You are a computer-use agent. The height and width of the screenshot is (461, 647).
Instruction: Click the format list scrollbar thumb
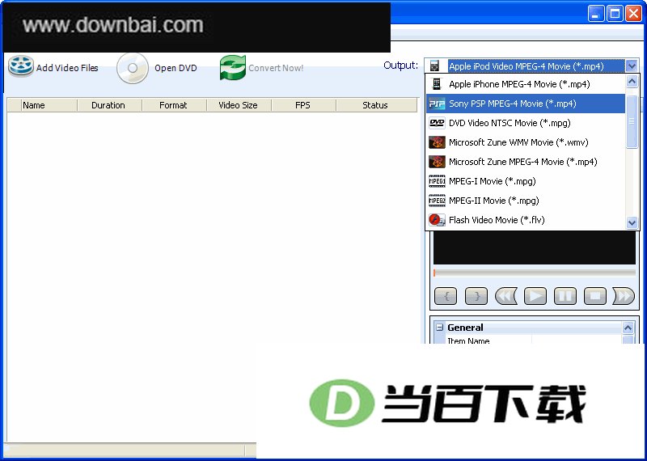pos(632,121)
